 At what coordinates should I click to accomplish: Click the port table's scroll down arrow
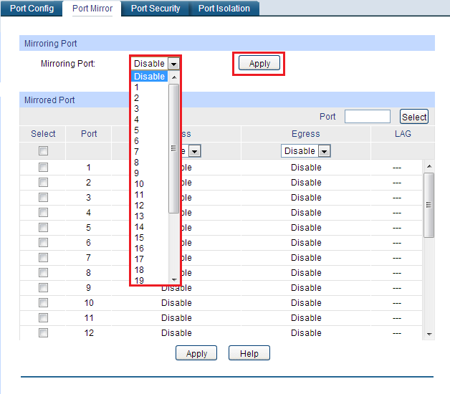(429, 334)
